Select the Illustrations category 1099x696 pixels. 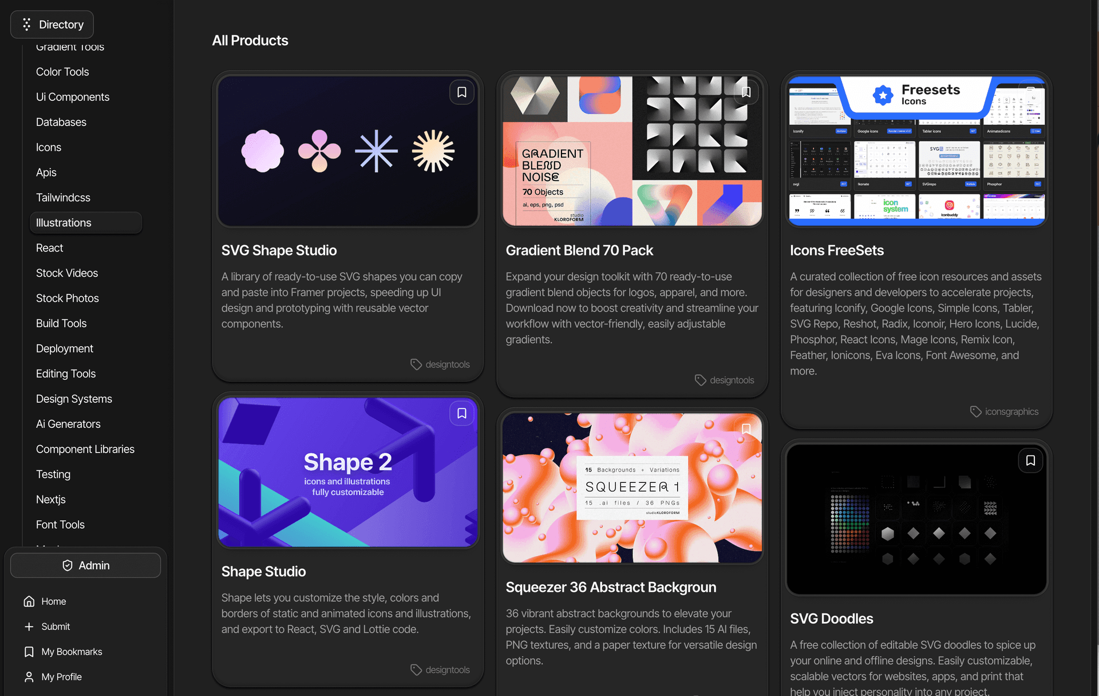coord(63,223)
